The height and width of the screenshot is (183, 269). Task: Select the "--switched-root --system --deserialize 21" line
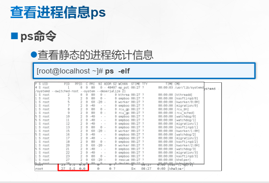tap(89, 91)
